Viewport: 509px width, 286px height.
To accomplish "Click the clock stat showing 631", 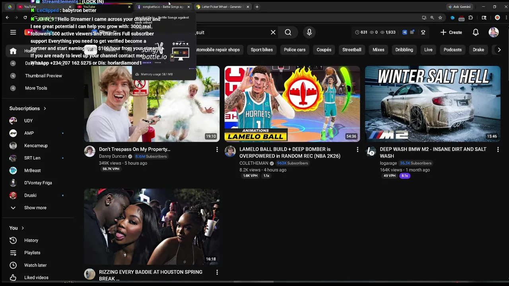I will click(x=361, y=32).
